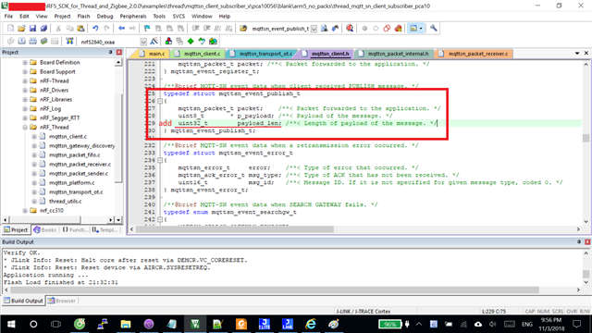Viewport: 592px width, 333px height.
Task: Open the Flash menu
Action: click(83, 17)
